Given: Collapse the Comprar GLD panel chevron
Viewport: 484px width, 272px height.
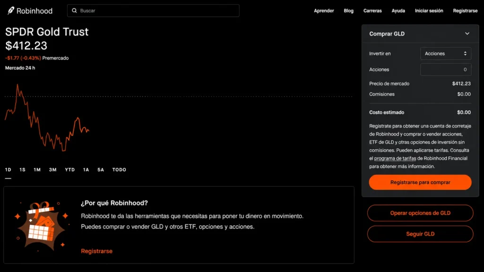Looking at the screenshot, I should [x=467, y=34].
